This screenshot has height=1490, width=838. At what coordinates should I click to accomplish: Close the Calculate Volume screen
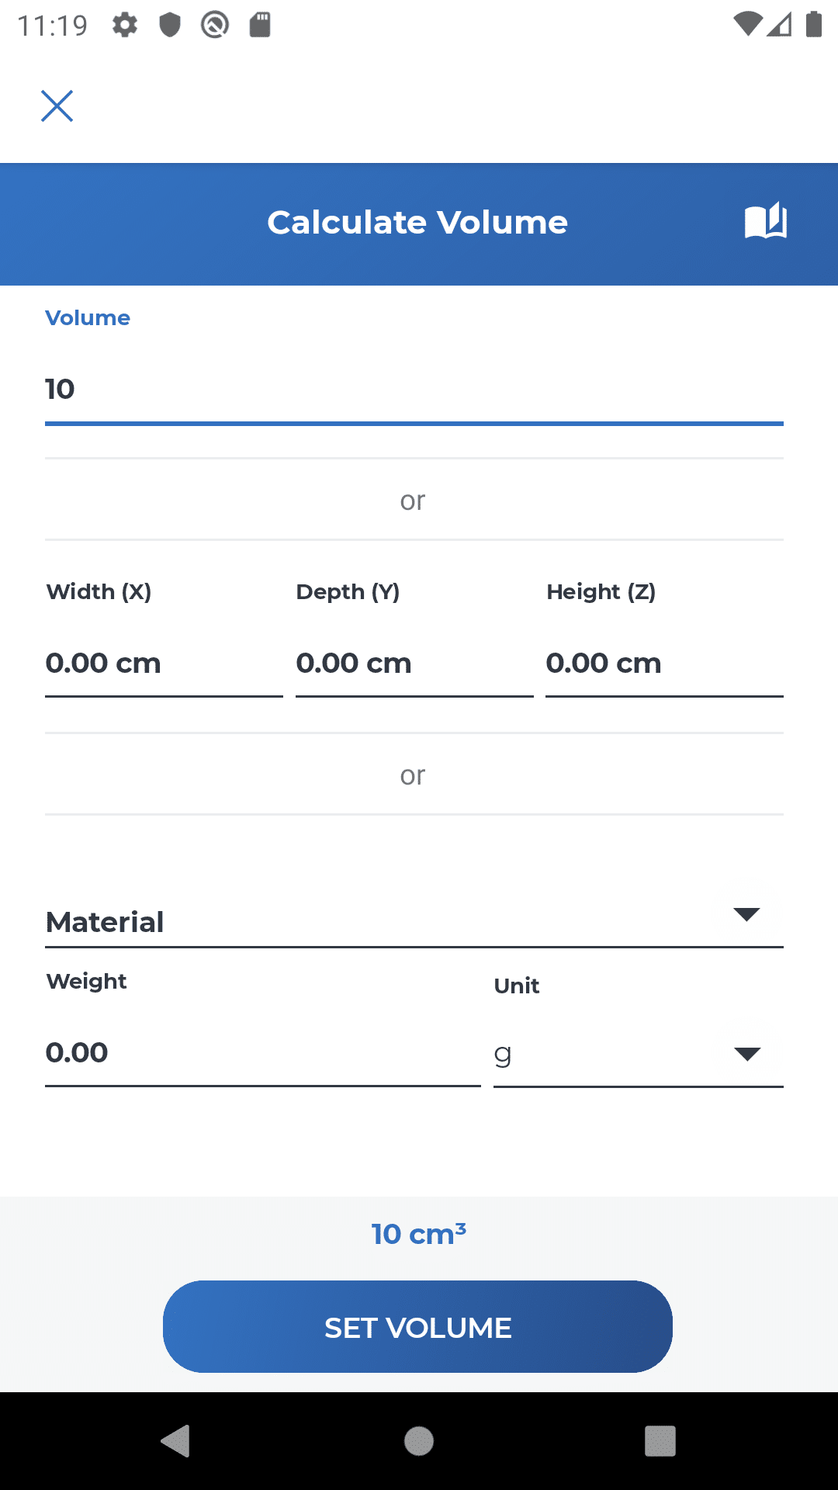coord(57,106)
